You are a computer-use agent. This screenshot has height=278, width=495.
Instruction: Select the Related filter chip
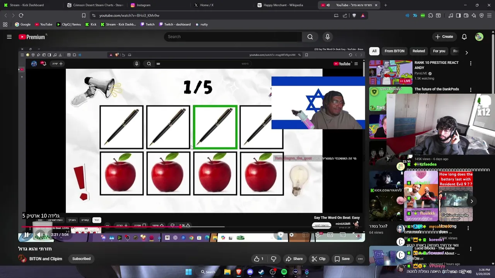418,51
